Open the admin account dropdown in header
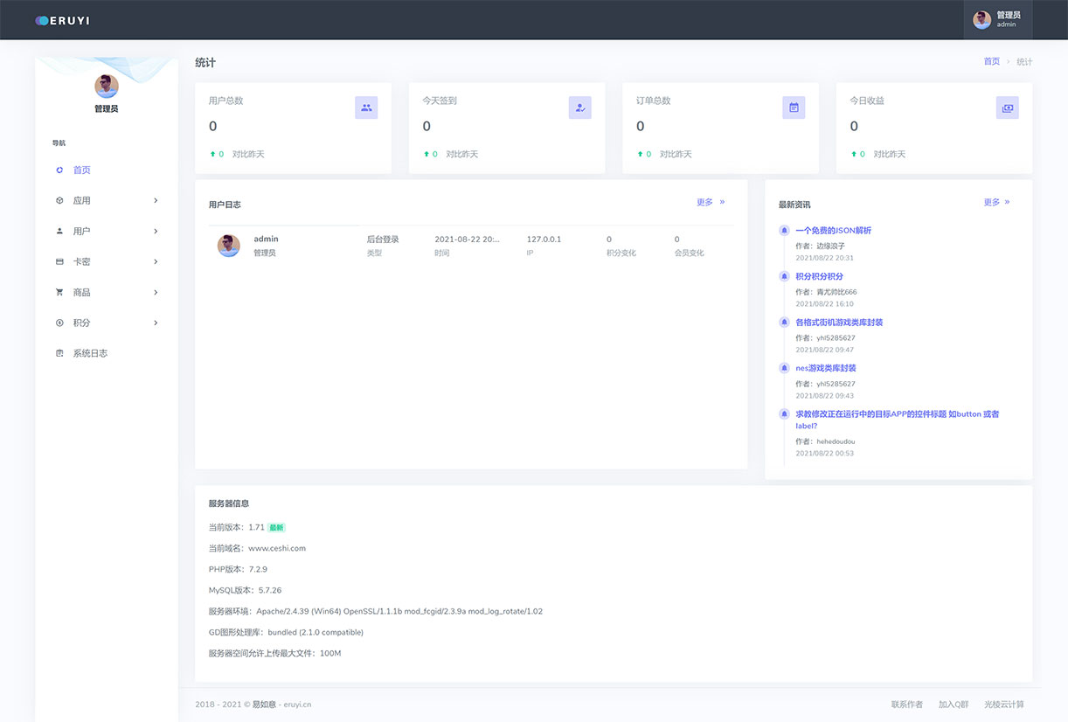This screenshot has height=722, width=1068. pos(997,19)
